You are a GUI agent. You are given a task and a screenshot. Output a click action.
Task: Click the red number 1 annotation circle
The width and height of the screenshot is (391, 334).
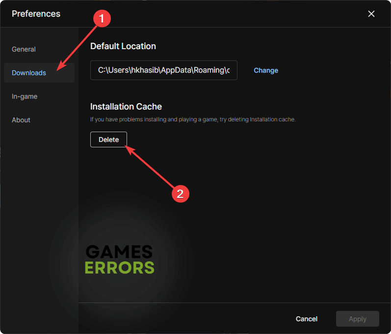click(x=102, y=19)
